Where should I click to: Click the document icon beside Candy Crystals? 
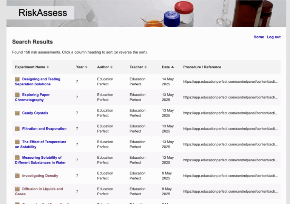pyautogui.click(x=17, y=113)
